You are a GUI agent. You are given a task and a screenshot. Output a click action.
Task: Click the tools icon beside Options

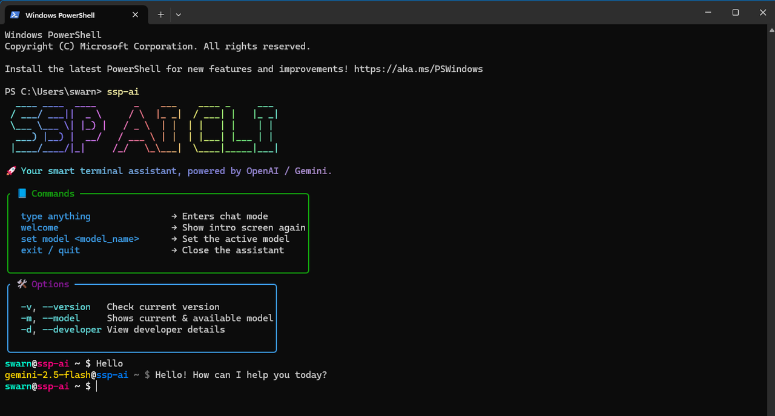coord(22,284)
